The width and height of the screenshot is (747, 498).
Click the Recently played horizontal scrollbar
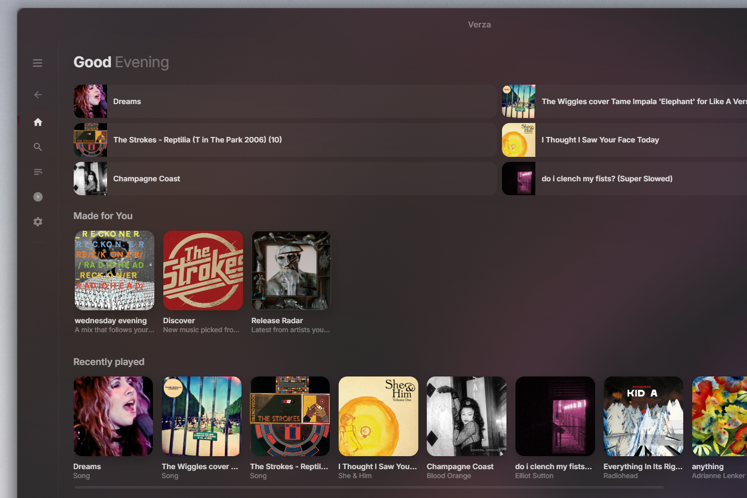point(369,488)
